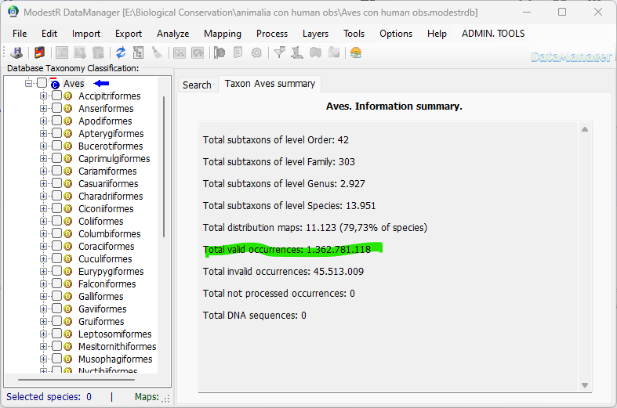Open the Layers menu
The image size is (617, 408).
click(x=315, y=34)
